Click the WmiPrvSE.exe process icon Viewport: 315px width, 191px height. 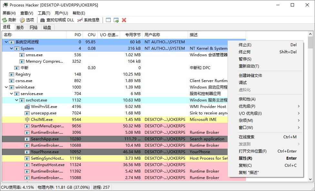tap(27, 106)
